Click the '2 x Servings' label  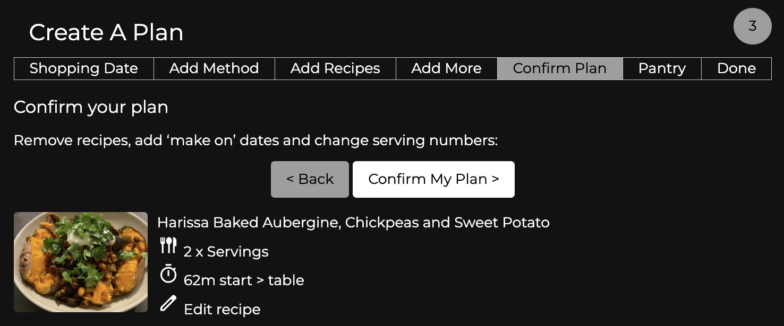[226, 252]
